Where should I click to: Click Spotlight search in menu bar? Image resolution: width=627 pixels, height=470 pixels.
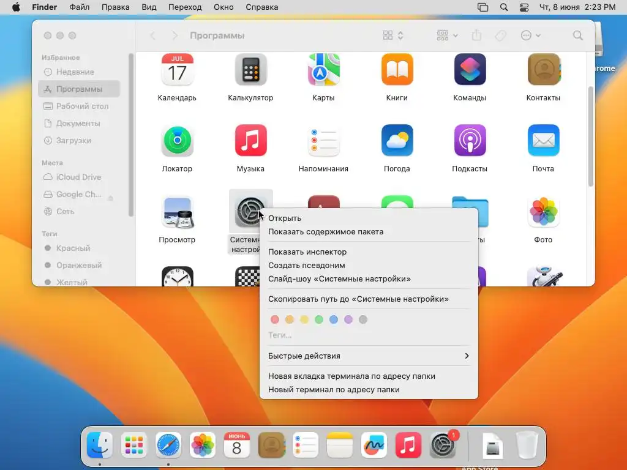pos(504,7)
